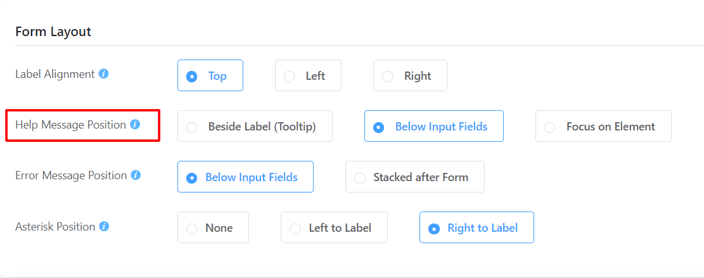Viewport: 704px width, 278px height.
Task: Click the Label Alignment text label
Action: point(55,74)
